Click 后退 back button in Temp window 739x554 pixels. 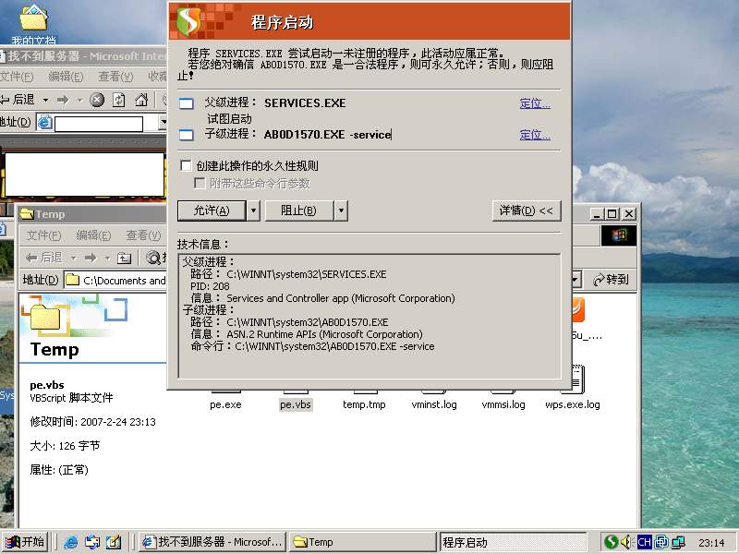43,258
